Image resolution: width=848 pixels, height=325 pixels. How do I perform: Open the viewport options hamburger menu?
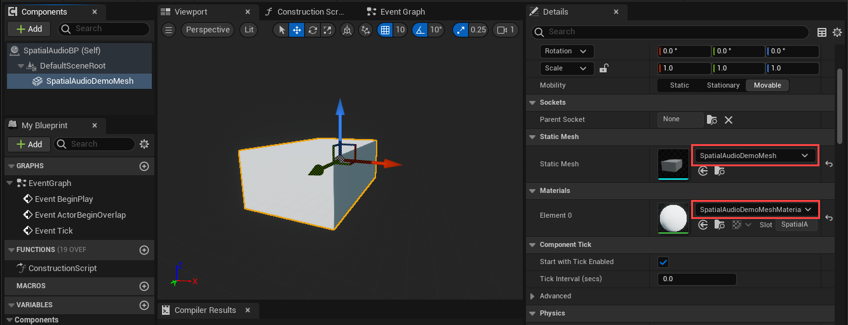point(168,30)
